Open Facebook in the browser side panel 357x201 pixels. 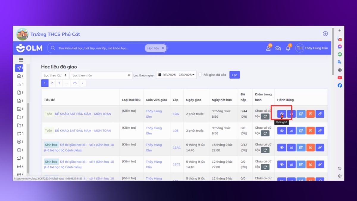pos(340,85)
